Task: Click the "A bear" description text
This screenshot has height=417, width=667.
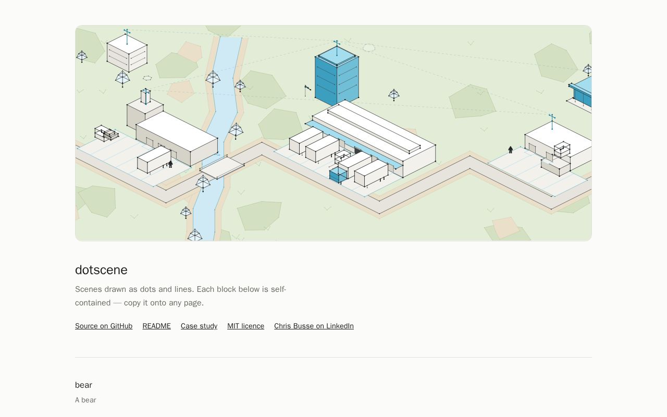Action: point(85,400)
